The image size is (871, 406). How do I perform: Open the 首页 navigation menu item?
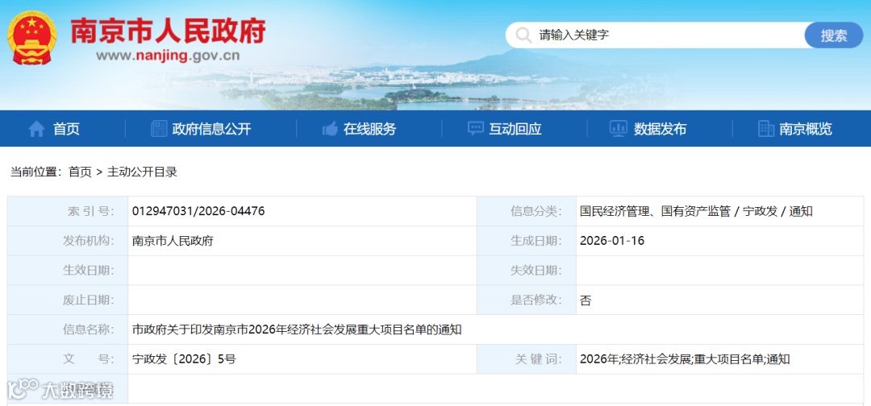point(67,129)
